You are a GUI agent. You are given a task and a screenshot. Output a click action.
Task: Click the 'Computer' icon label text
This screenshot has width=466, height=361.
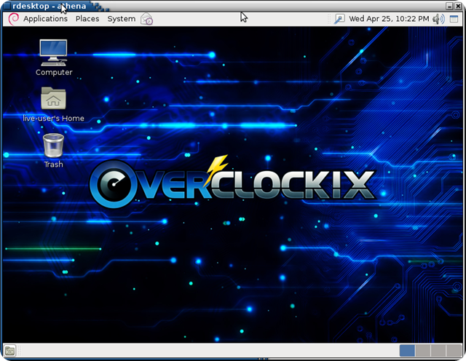coord(54,72)
